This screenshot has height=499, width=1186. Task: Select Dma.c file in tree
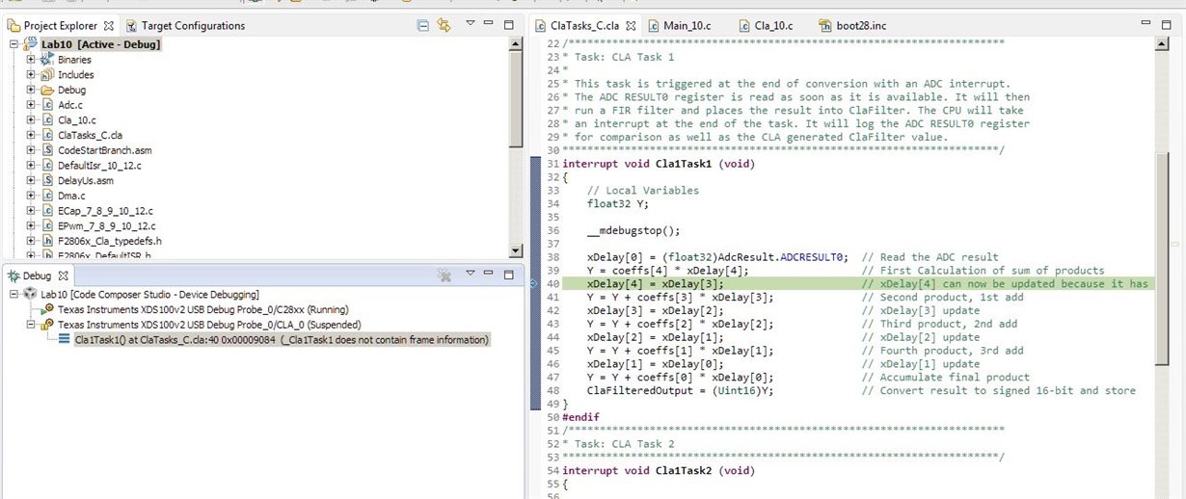(x=70, y=196)
